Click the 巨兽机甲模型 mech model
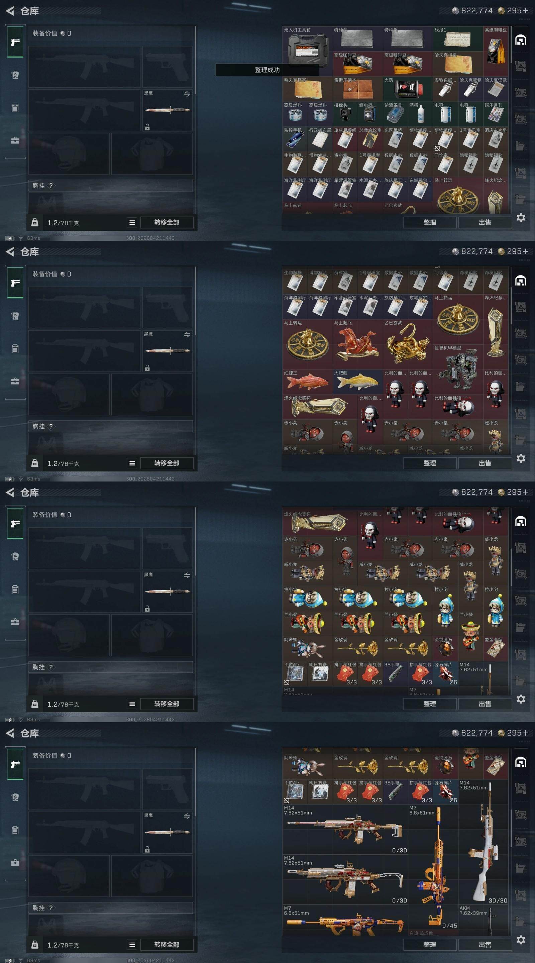Image resolution: width=535 pixels, height=963 pixels. coord(458,369)
